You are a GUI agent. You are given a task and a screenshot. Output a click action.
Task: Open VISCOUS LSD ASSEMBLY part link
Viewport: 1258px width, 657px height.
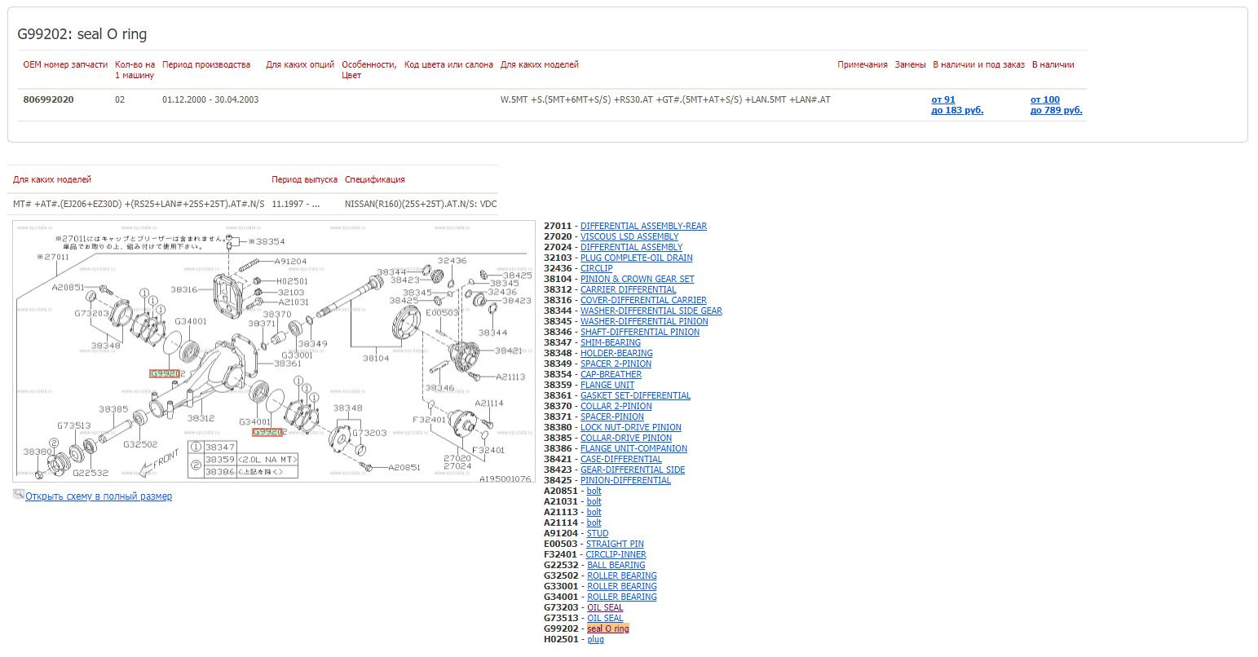629,237
